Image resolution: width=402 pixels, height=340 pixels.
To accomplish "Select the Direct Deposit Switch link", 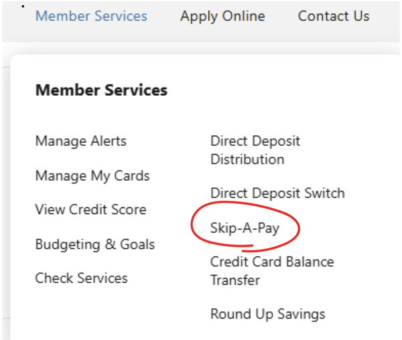I will [277, 193].
